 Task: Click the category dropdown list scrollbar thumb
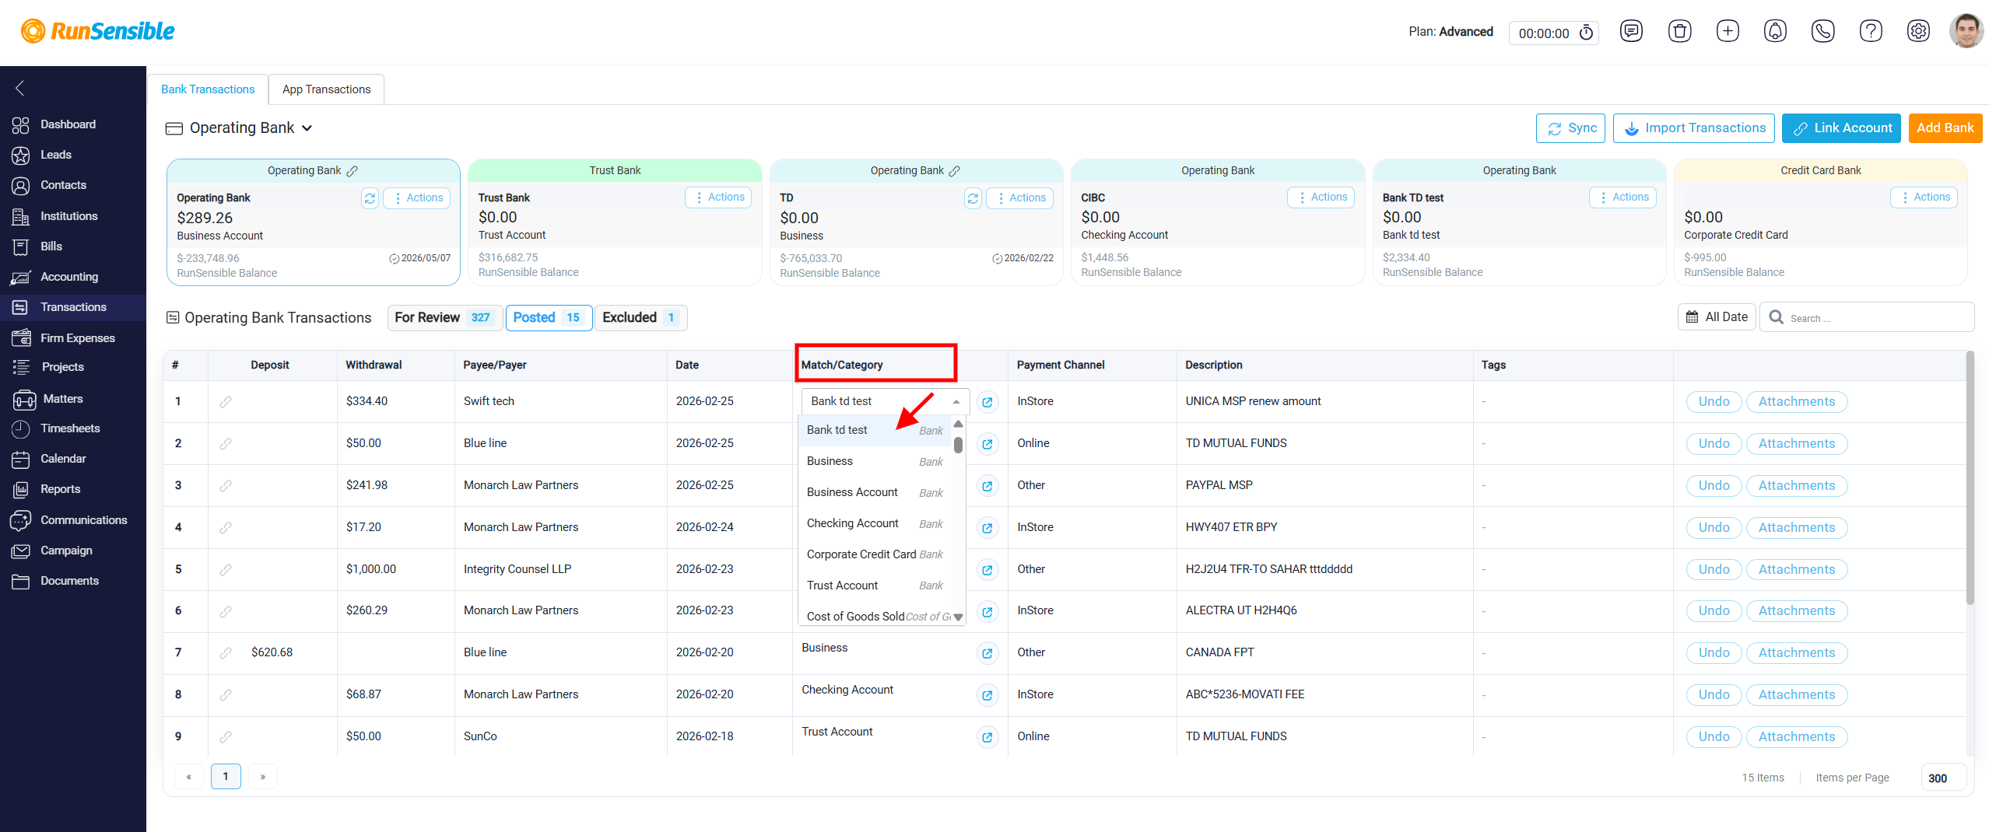tap(958, 446)
